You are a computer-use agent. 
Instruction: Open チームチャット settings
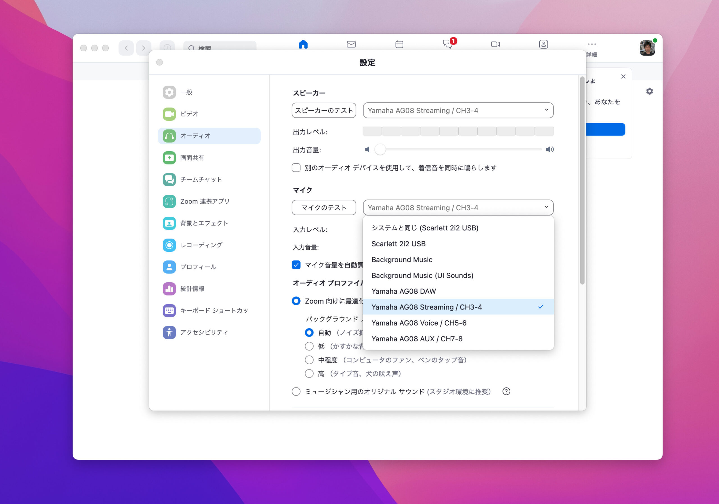[209, 180]
